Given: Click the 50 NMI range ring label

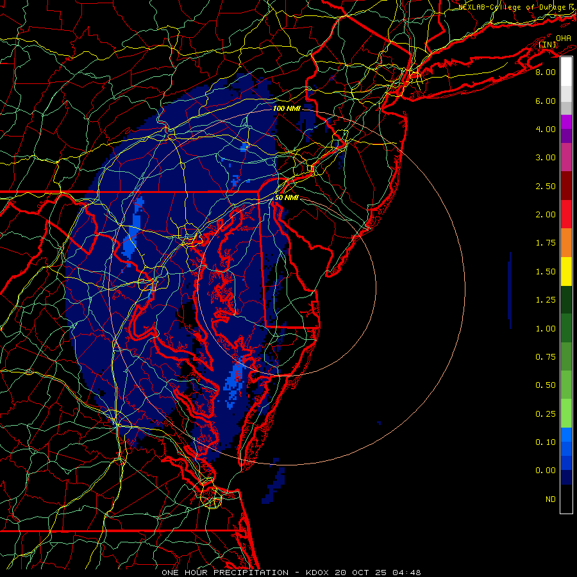Looking at the screenshot, I should tap(287, 197).
